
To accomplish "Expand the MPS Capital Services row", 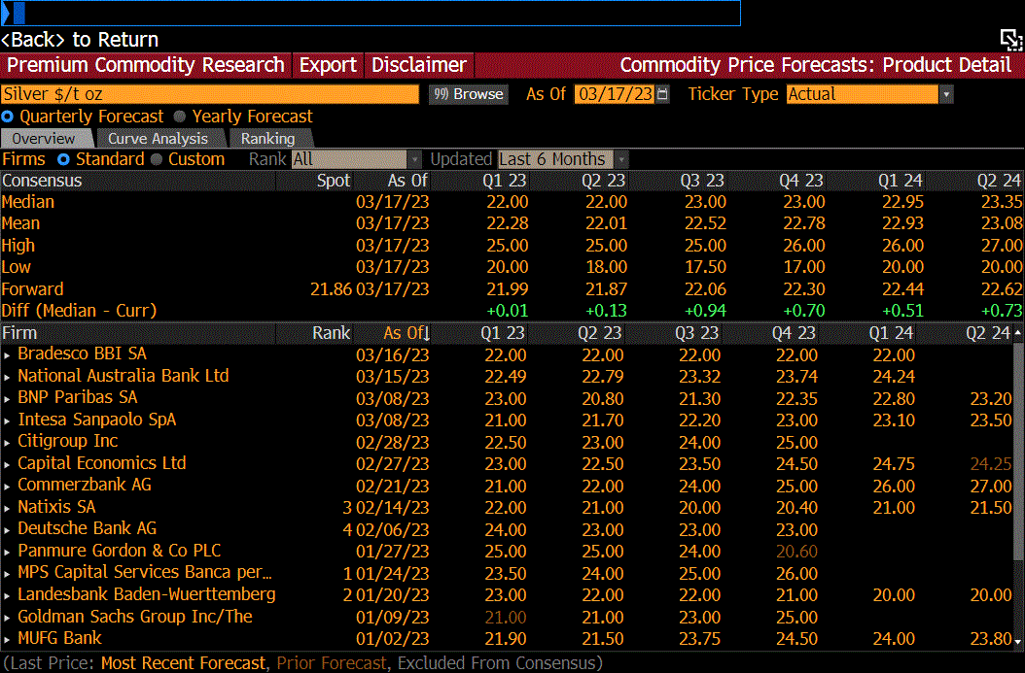I will click(x=7, y=574).
